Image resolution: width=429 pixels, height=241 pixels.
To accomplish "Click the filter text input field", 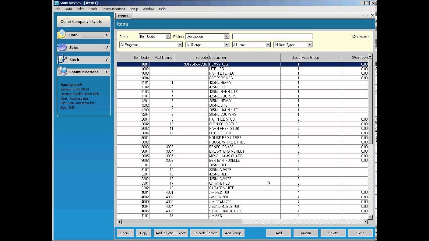I will (x=272, y=37).
